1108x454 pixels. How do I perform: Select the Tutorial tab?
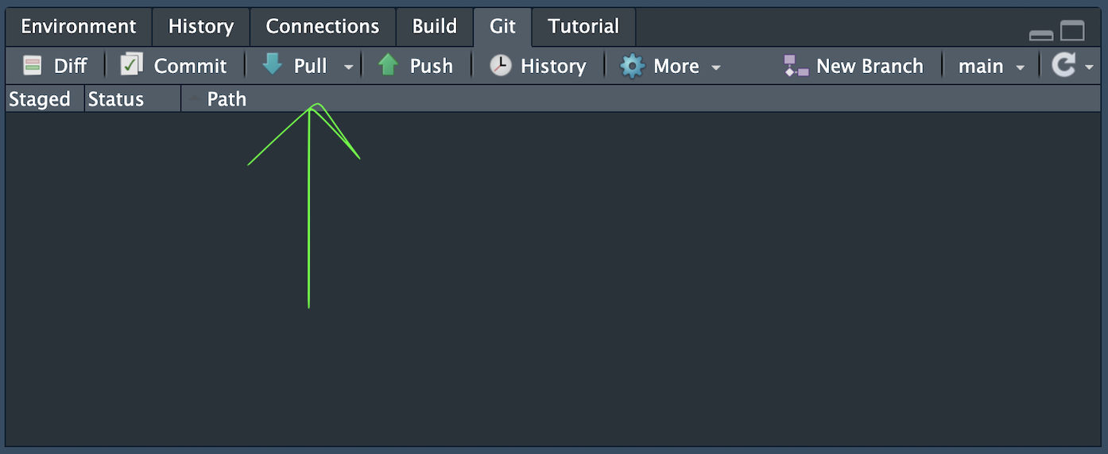(x=583, y=26)
